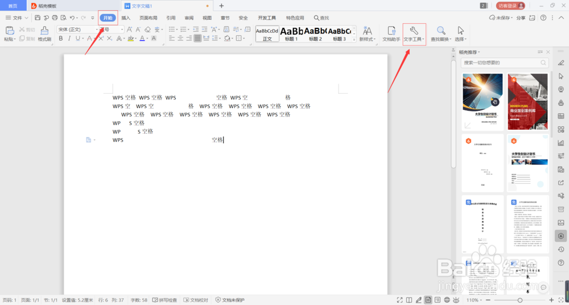Apply subscript formatting
The height and width of the screenshot is (305, 569).
tap(109, 39)
